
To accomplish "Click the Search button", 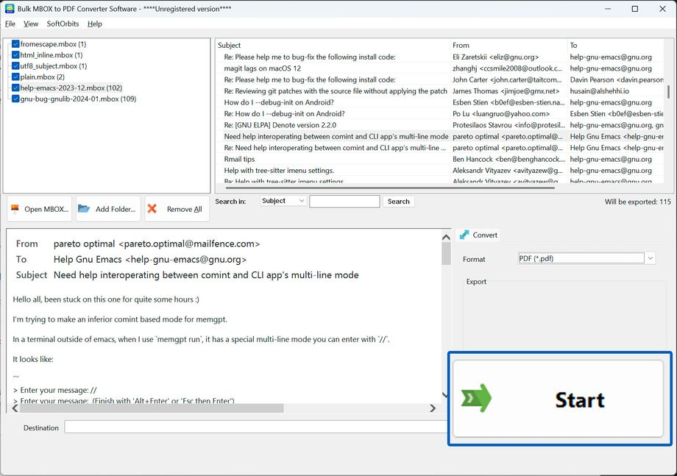I will pyautogui.click(x=398, y=202).
